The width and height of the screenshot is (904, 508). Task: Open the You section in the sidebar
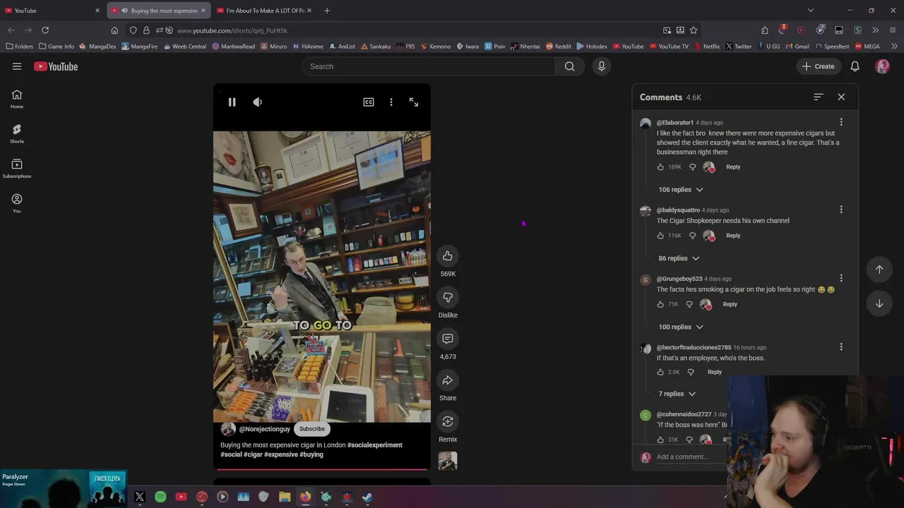point(17,203)
